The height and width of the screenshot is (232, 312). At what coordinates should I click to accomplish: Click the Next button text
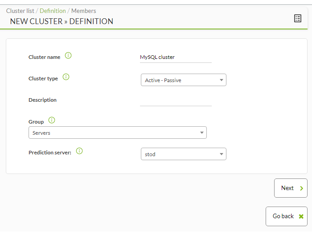[287, 188]
